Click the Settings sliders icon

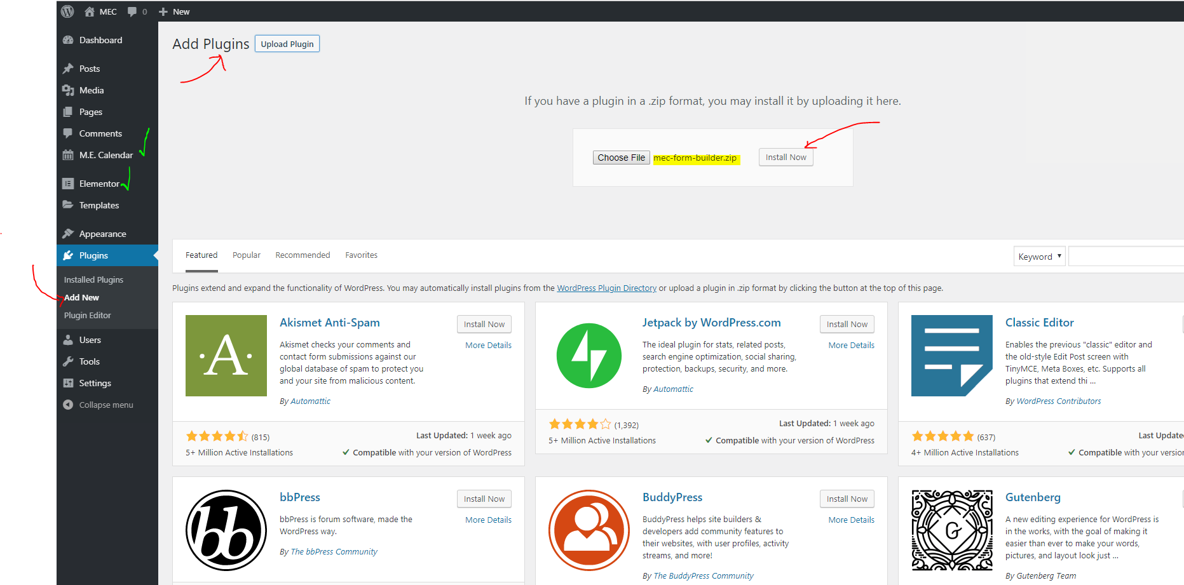tap(68, 383)
